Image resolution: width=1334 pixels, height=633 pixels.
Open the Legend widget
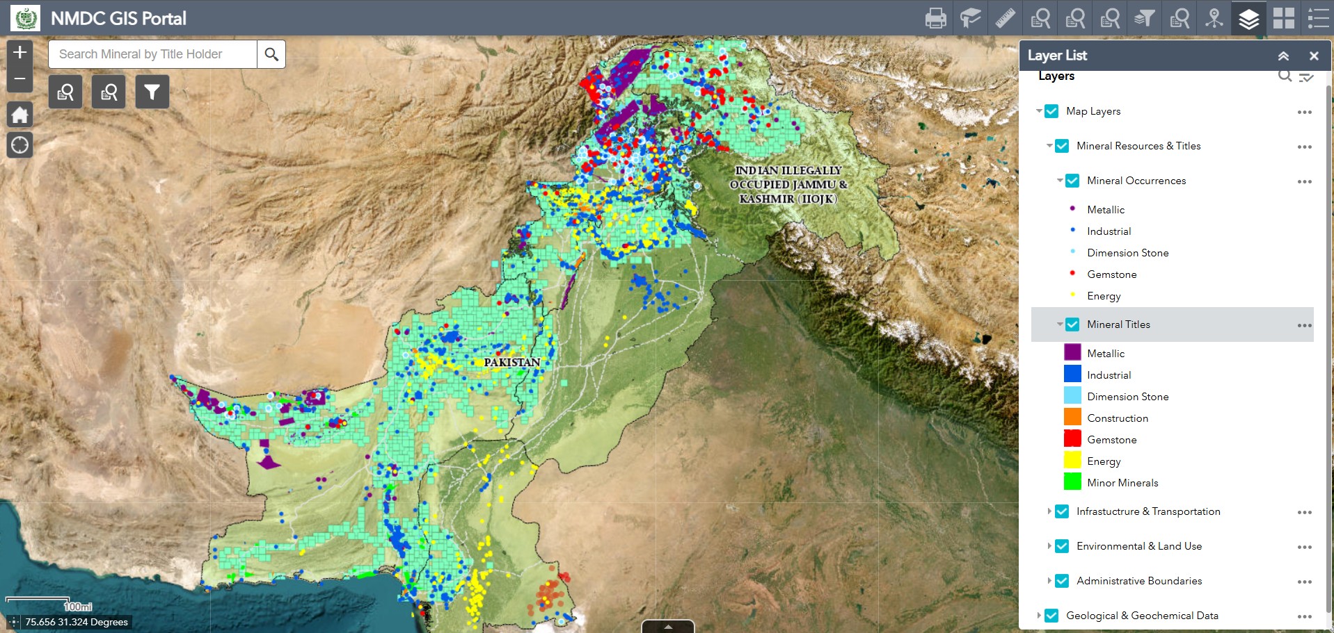[1318, 18]
